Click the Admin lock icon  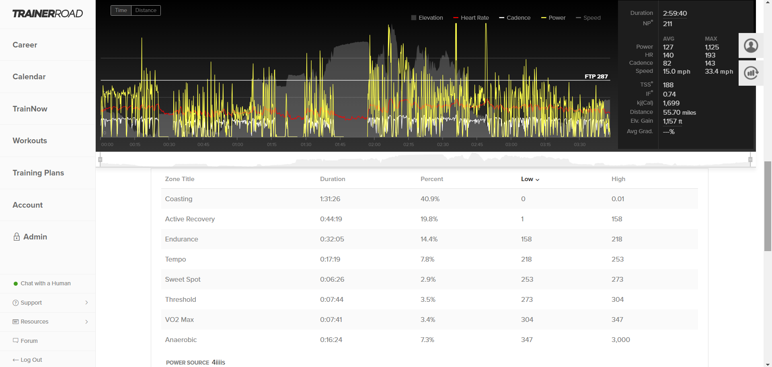click(16, 237)
